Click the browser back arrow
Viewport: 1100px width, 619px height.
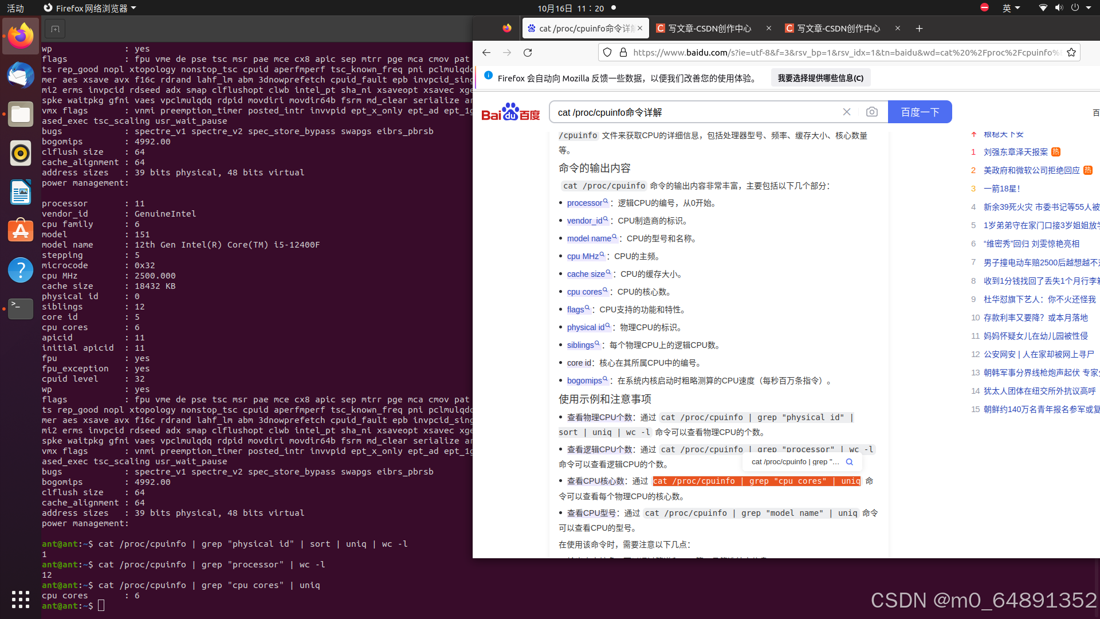click(x=486, y=53)
